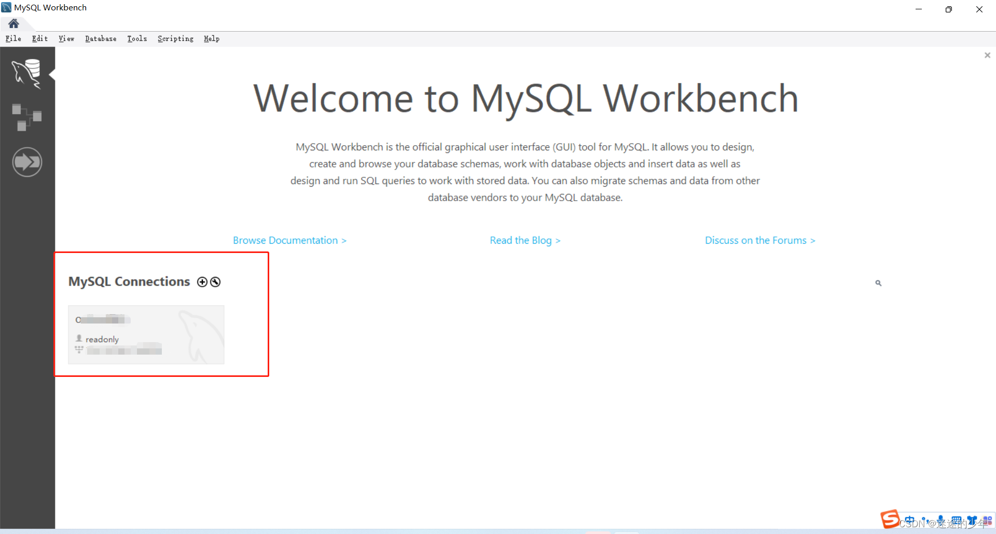Open Manage Connections wrench icon
The width and height of the screenshot is (996, 534).
point(215,282)
